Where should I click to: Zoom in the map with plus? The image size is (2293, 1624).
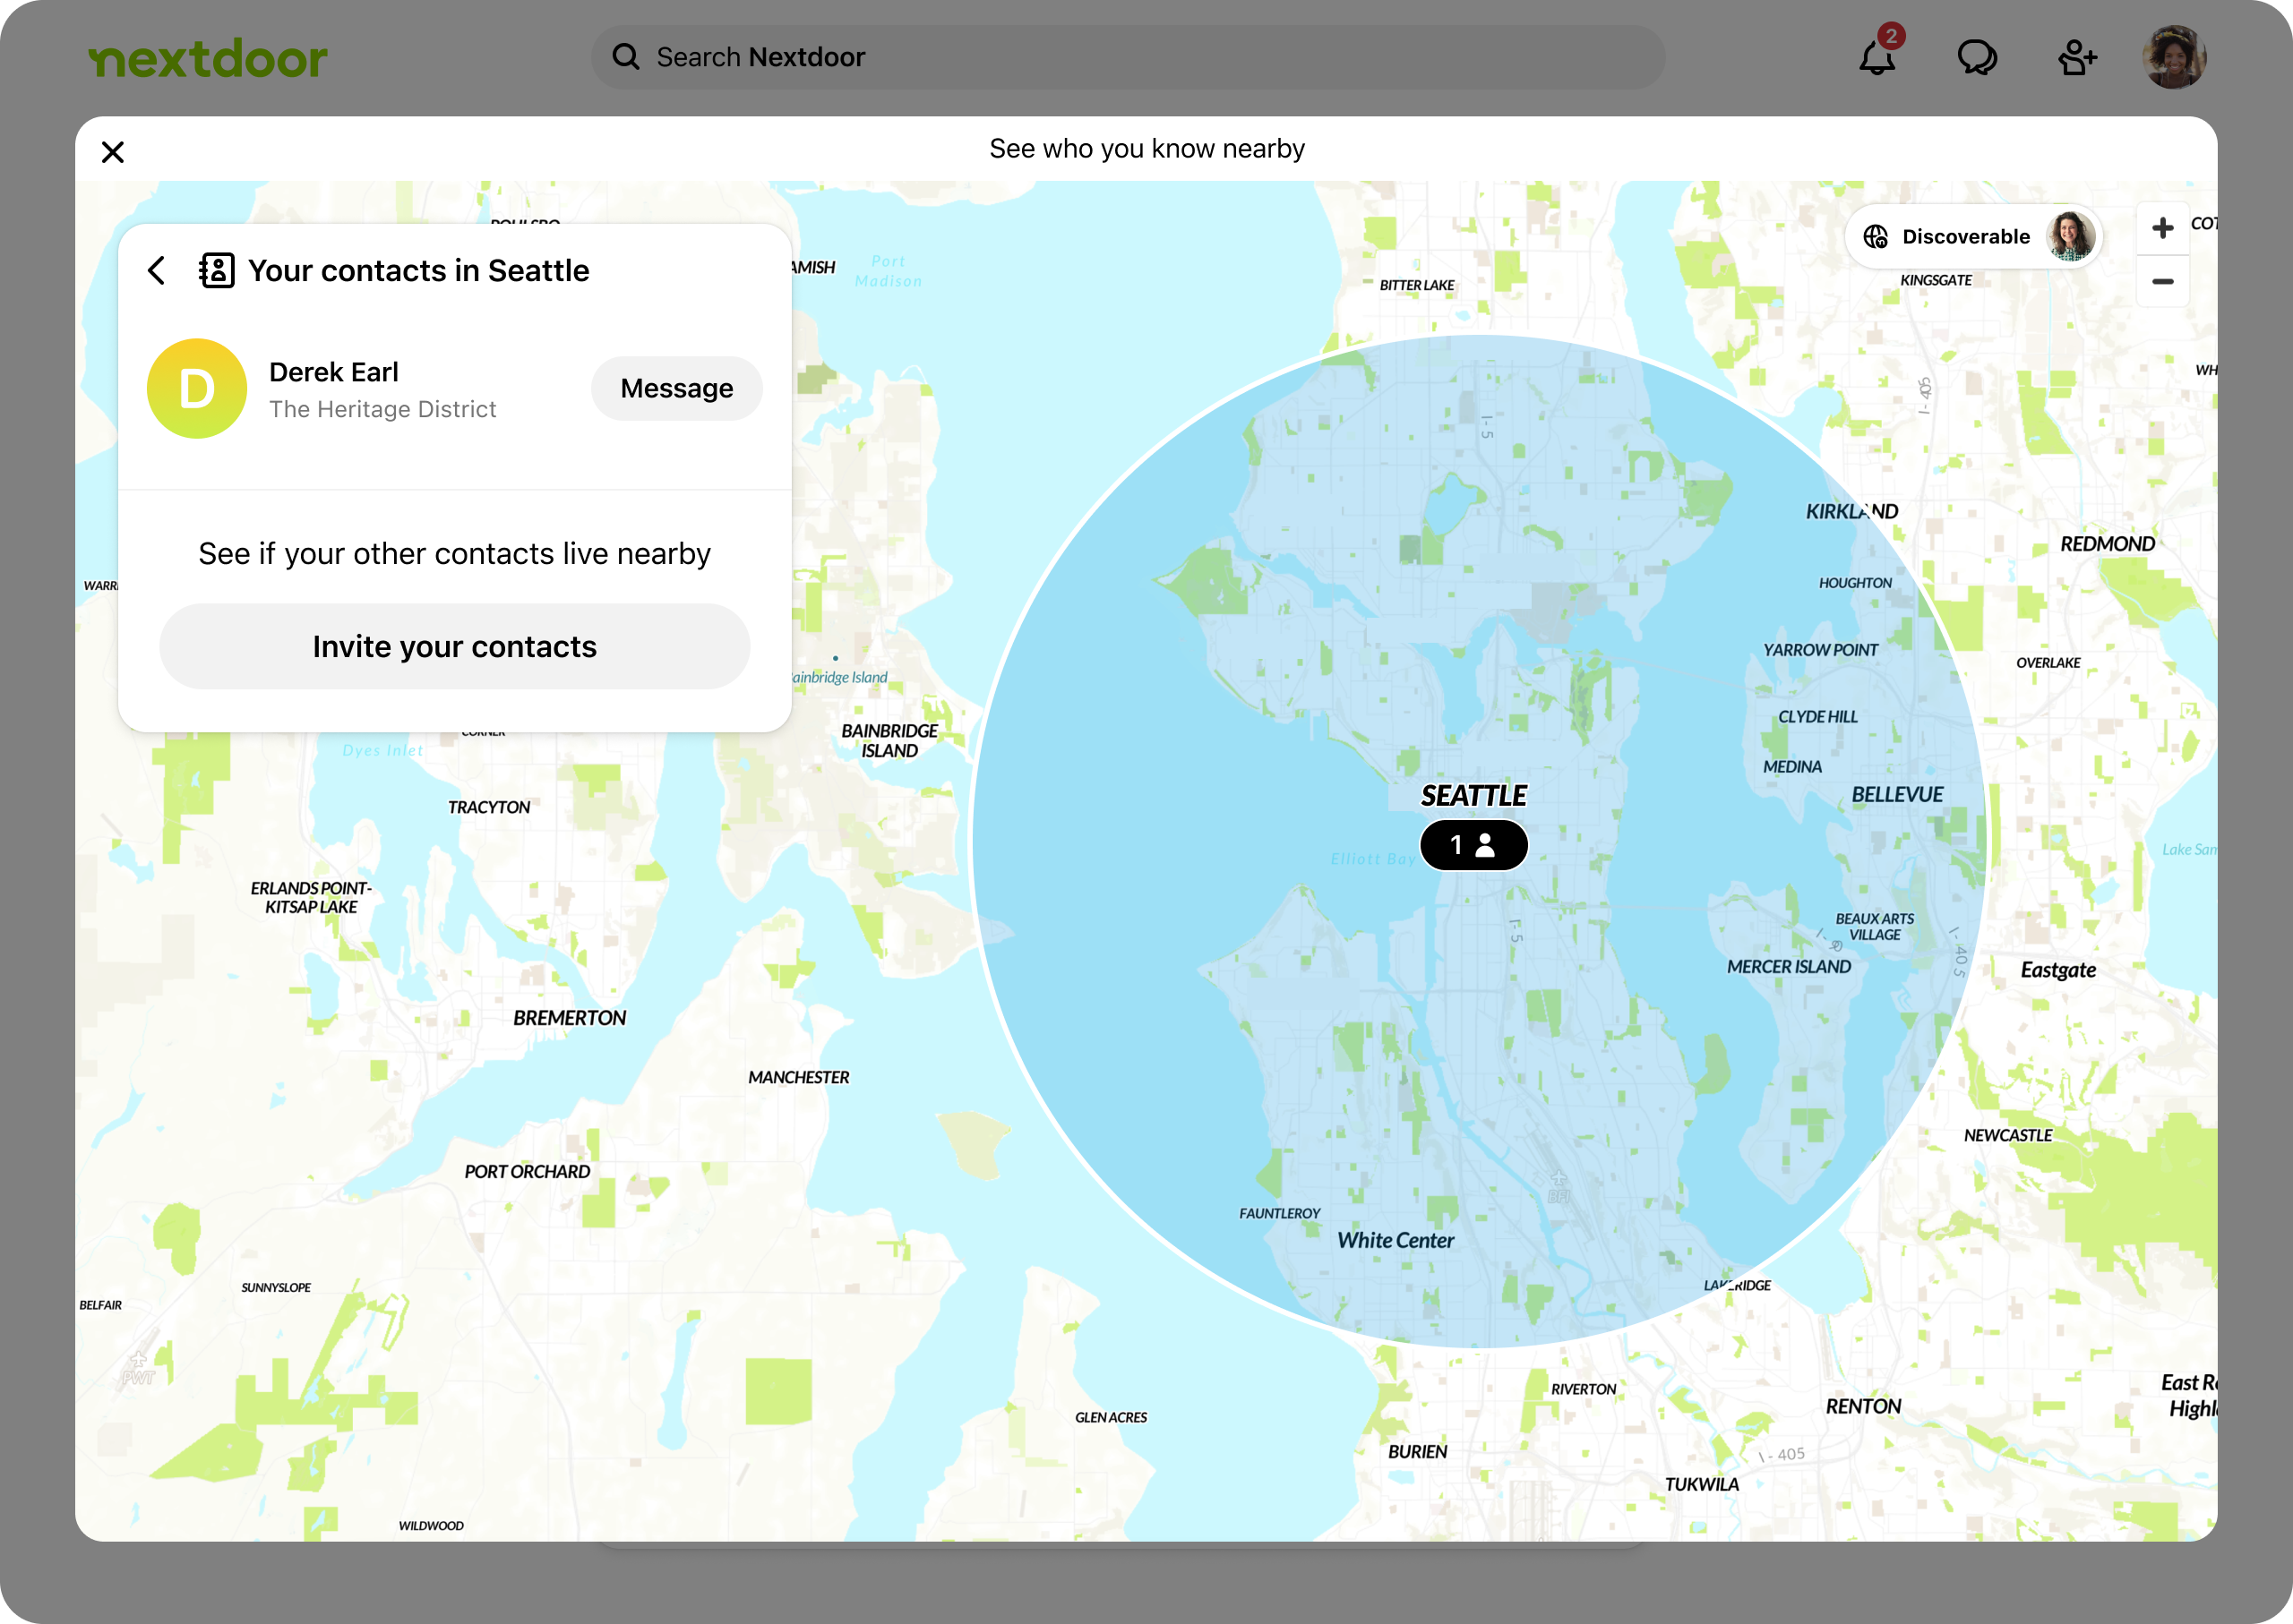point(2162,228)
